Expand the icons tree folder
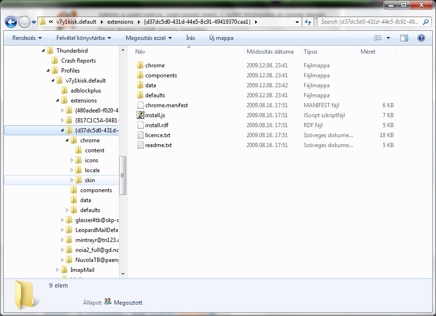Image resolution: width=436 pixels, height=316 pixels. 72,160
